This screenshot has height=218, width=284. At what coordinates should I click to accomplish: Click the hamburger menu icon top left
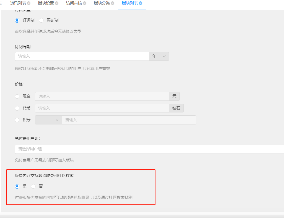point(2,4)
